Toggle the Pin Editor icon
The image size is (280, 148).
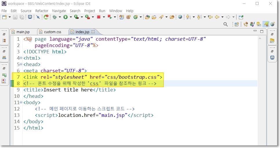[x=241, y=17]
